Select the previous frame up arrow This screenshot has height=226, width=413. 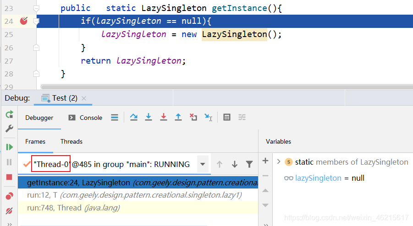pyautogui.click(x=220, y=165)
